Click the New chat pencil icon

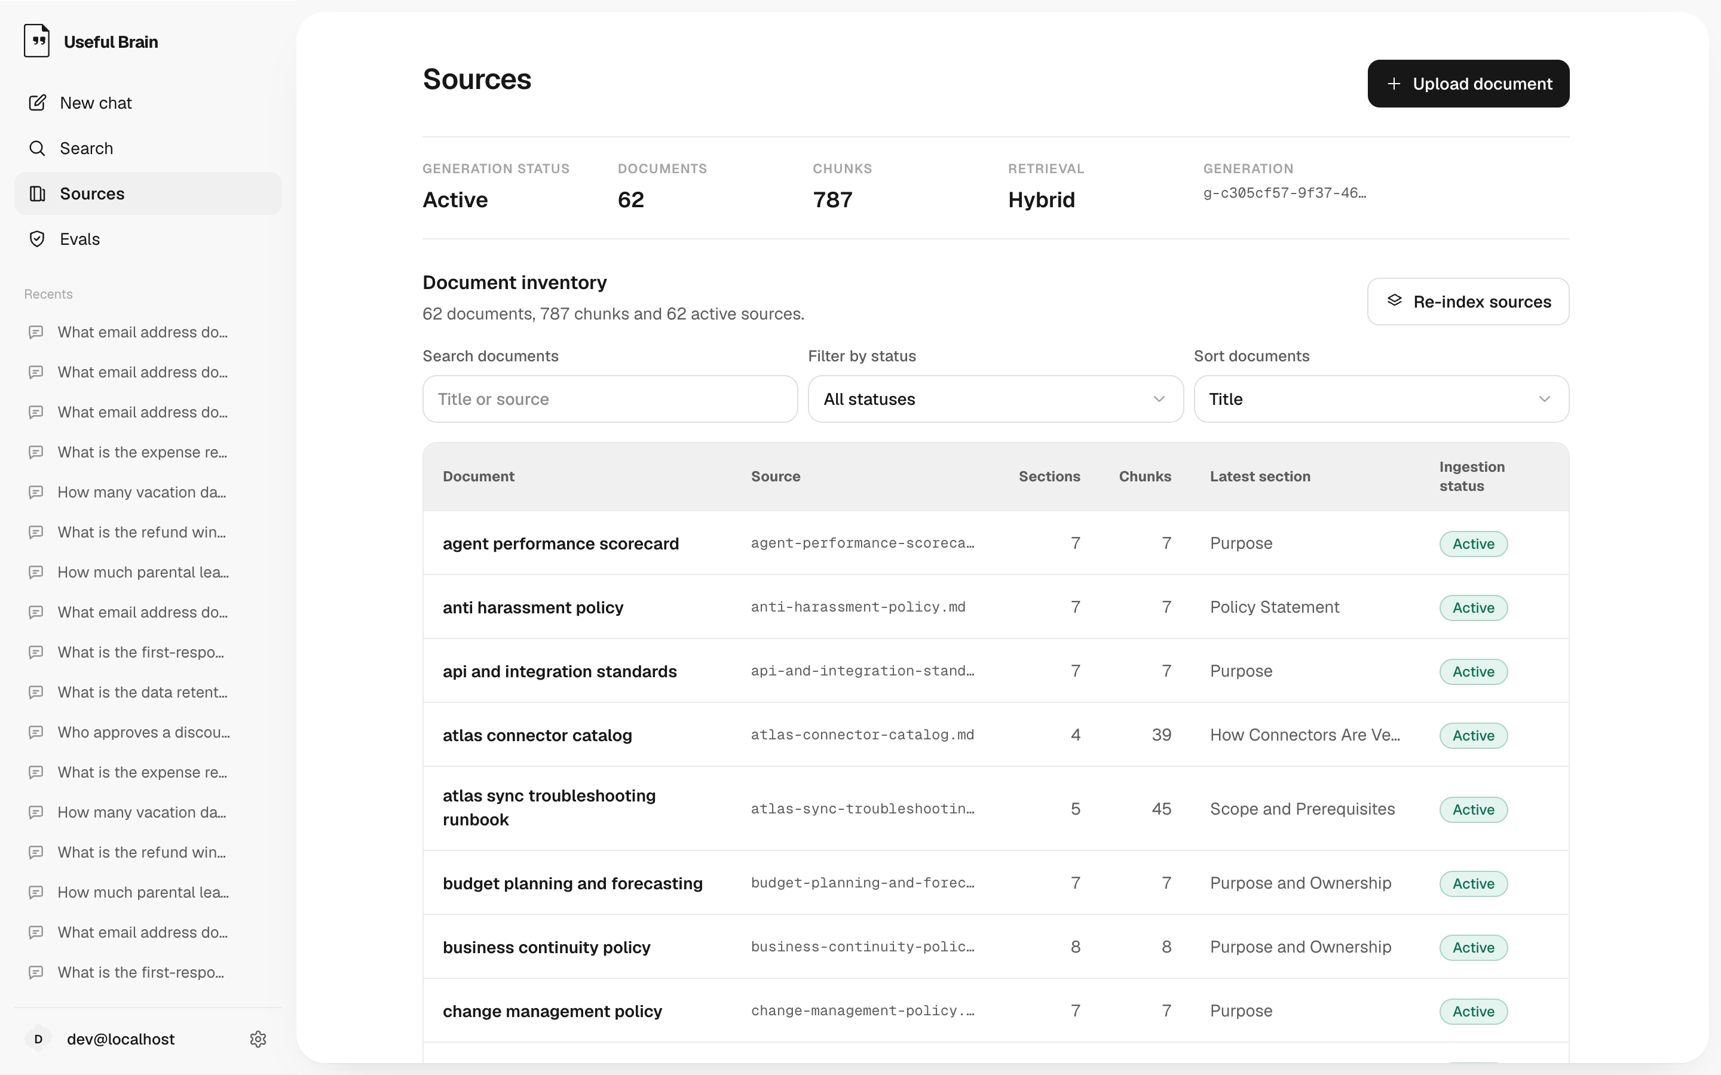click(x=37, y=103)
